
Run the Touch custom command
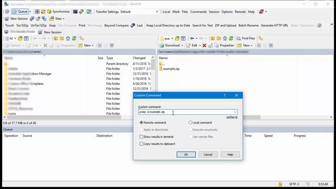coord(9,25)
